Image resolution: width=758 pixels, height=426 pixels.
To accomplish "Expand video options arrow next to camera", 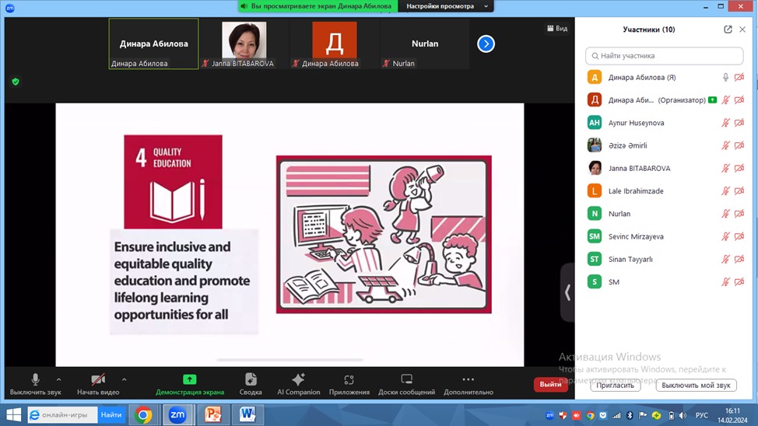I will pos(125,379).
